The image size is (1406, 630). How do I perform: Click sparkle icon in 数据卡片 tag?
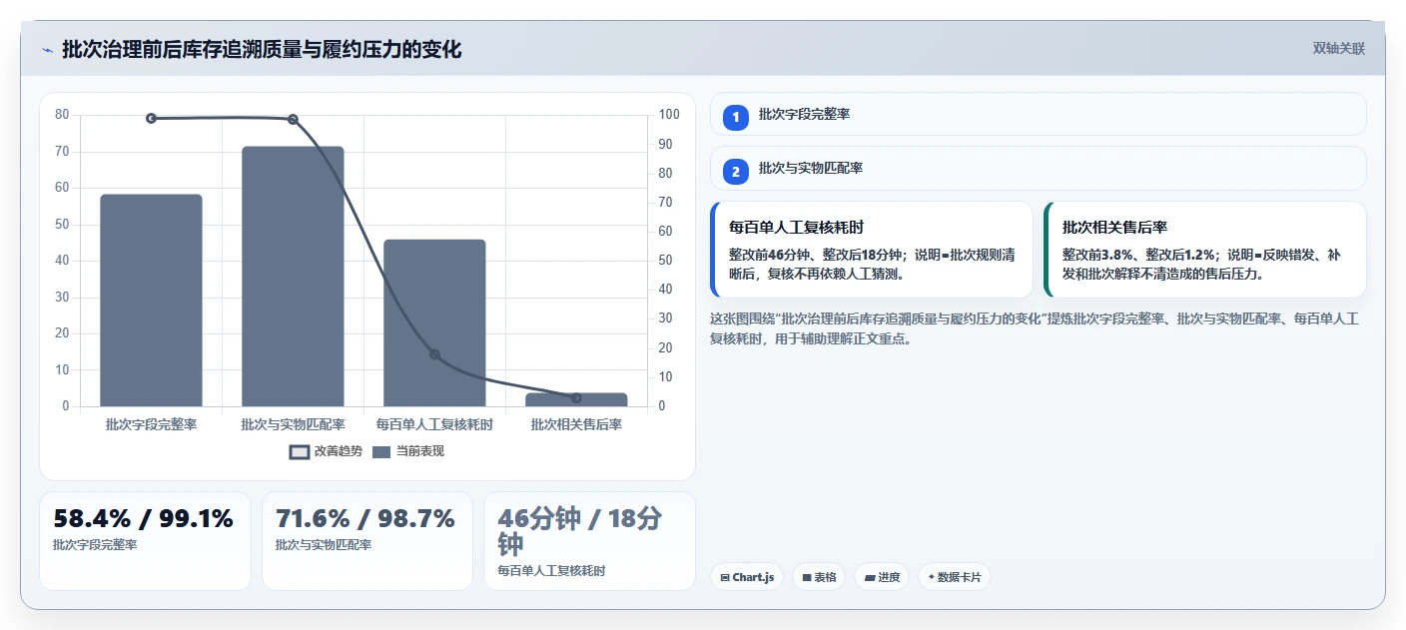click(x=931, y=576)
